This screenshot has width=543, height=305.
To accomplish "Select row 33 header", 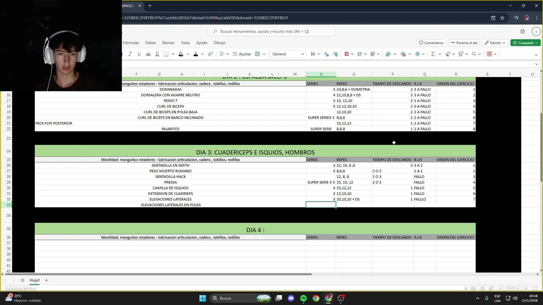I will pyautogui.click(x=8, y=205).
